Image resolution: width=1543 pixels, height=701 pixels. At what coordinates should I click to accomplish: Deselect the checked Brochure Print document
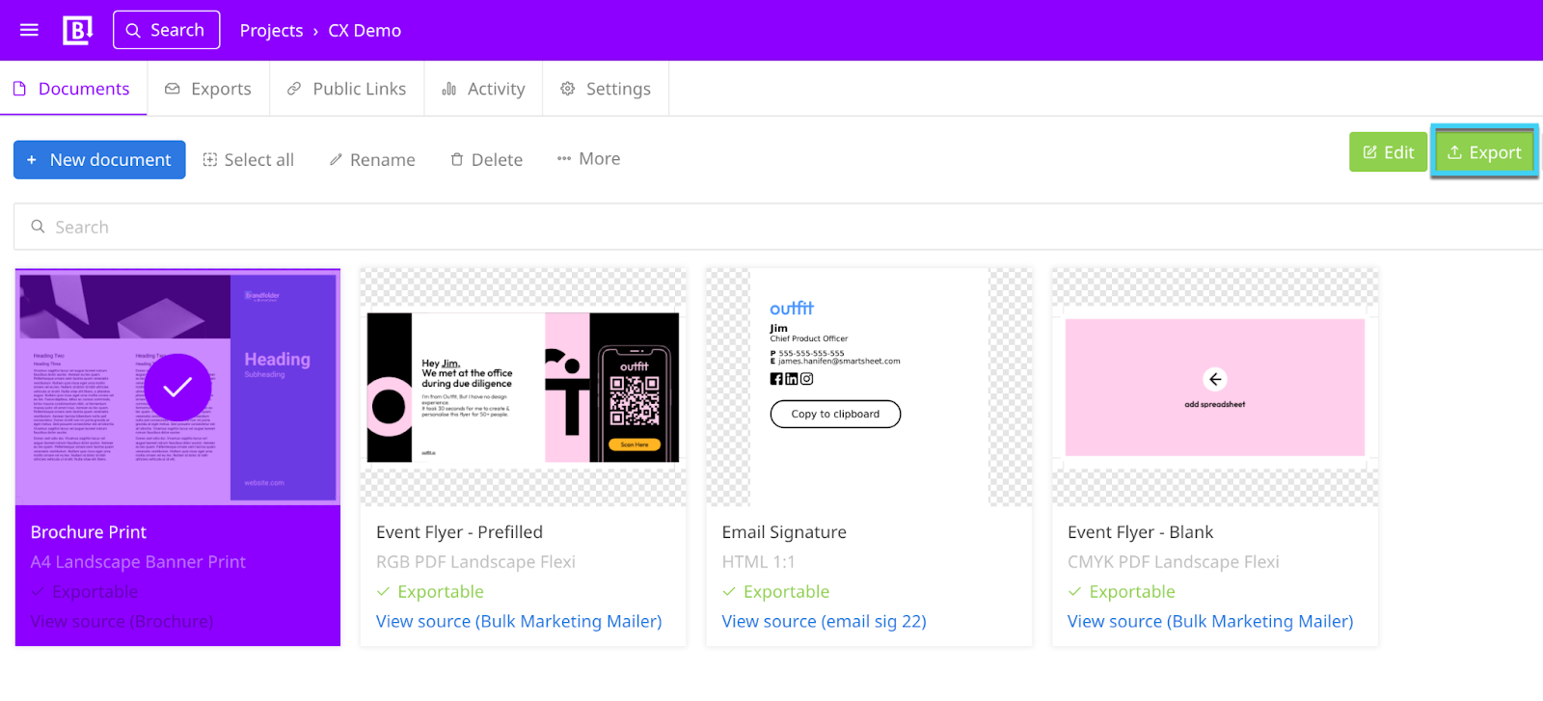[x=177, y=388]
